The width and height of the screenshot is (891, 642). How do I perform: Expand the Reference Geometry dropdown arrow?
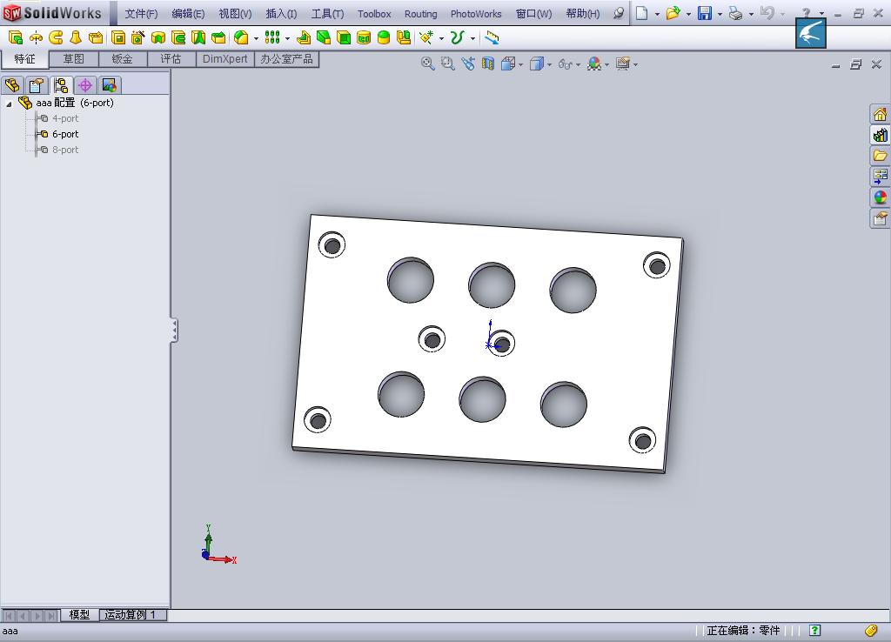(441, 38)
